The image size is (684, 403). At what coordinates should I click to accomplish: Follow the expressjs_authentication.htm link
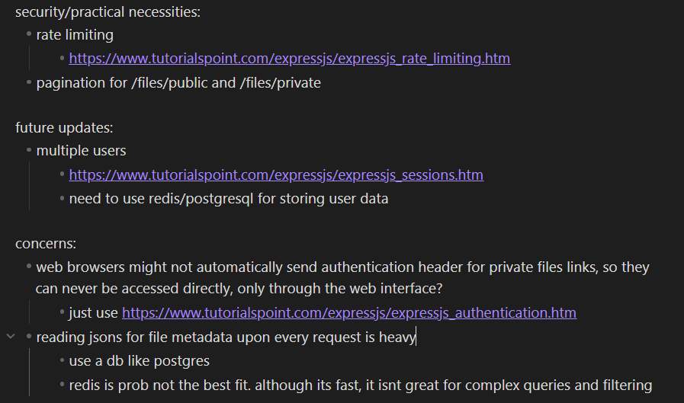[348, 313]
